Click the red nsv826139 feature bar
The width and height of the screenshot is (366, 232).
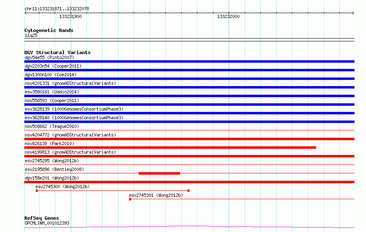tap(170, 148)
